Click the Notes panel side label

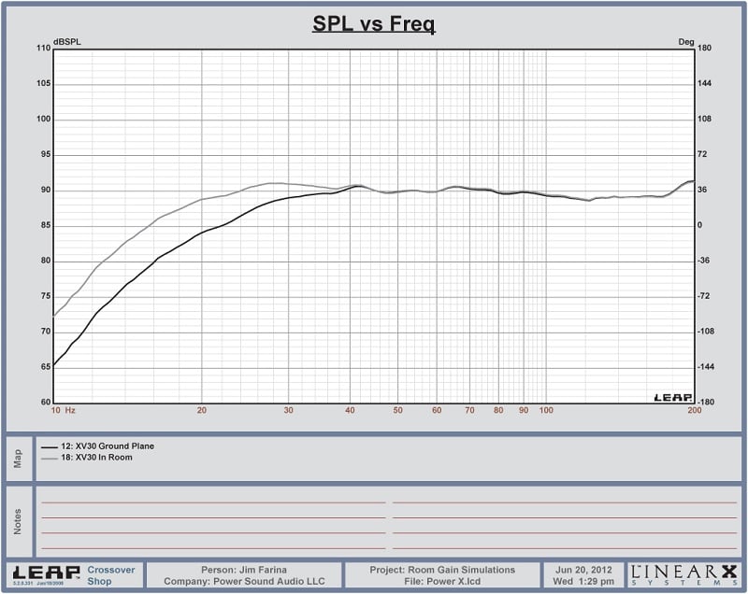[18, 522]
